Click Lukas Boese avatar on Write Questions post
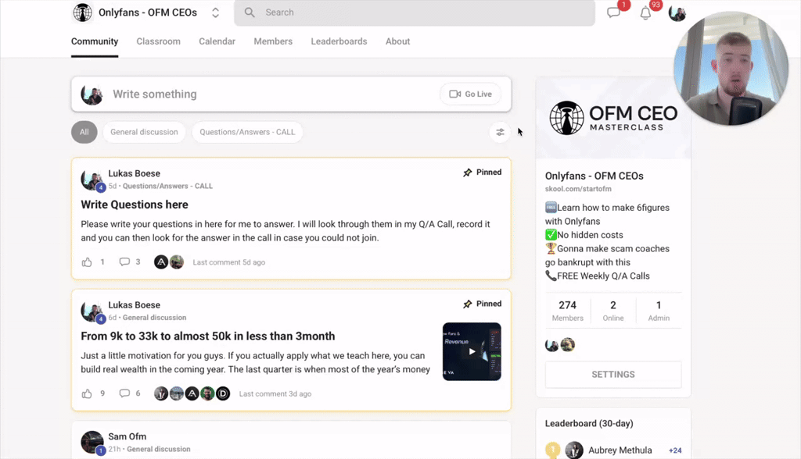 pyautogui.click(x=92, y=180)
